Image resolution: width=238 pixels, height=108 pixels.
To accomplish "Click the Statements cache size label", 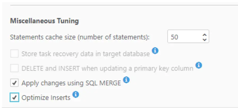I will coord(80,37).
